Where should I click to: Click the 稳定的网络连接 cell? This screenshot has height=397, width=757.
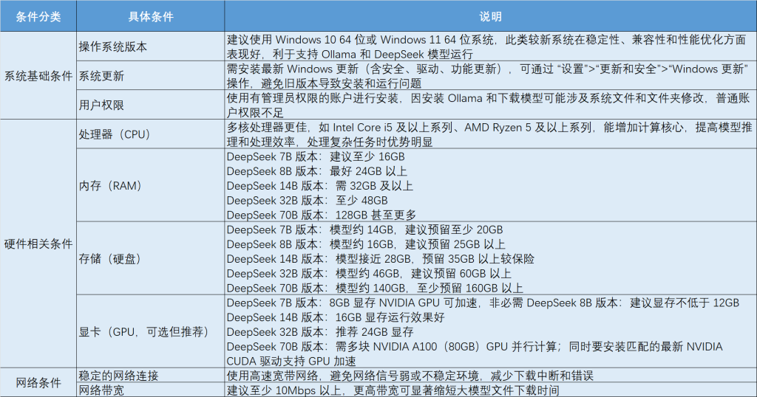pos(118,375)
